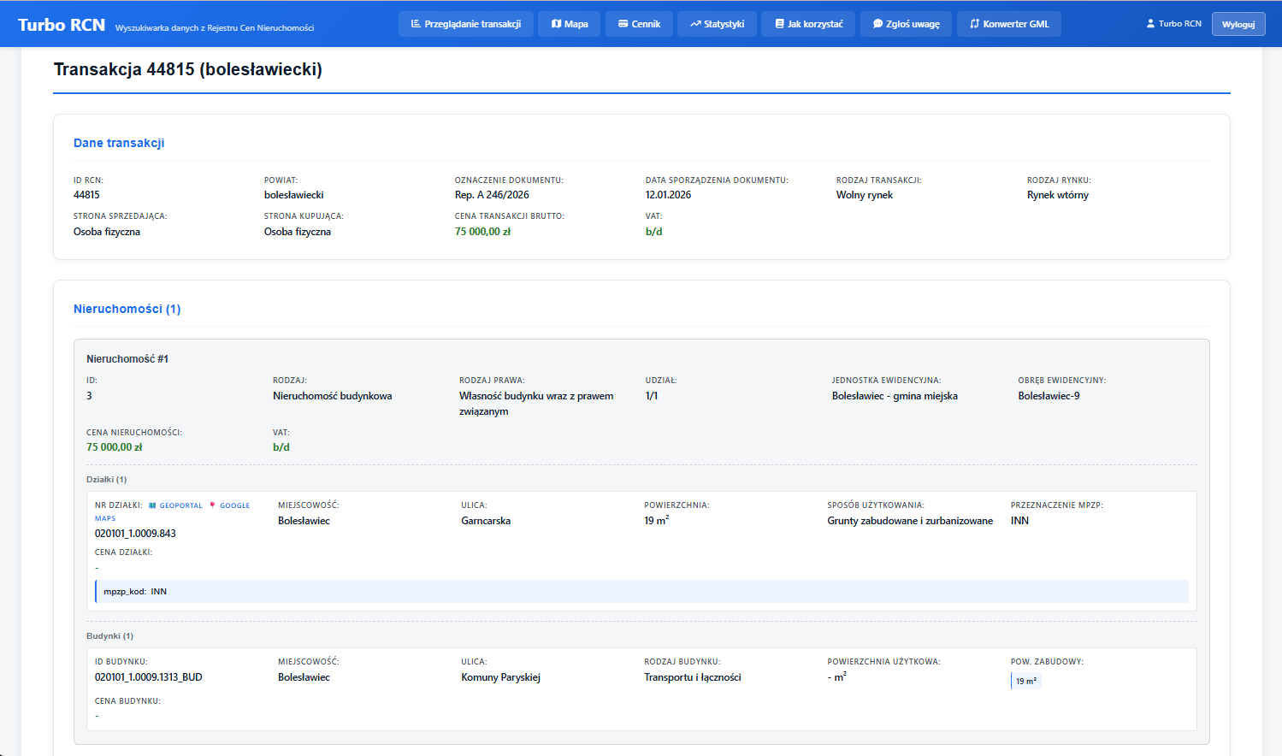The width and height of the screenshot is (1282, 756).
Task: Click the user profile icon in the header
Action: click(1150, 24)
